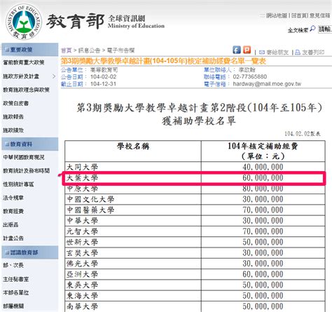Open 當前教育重大政策 in sidebar
Image resolution: width=332 pixels, height=312 pixels.
[24, 62]
